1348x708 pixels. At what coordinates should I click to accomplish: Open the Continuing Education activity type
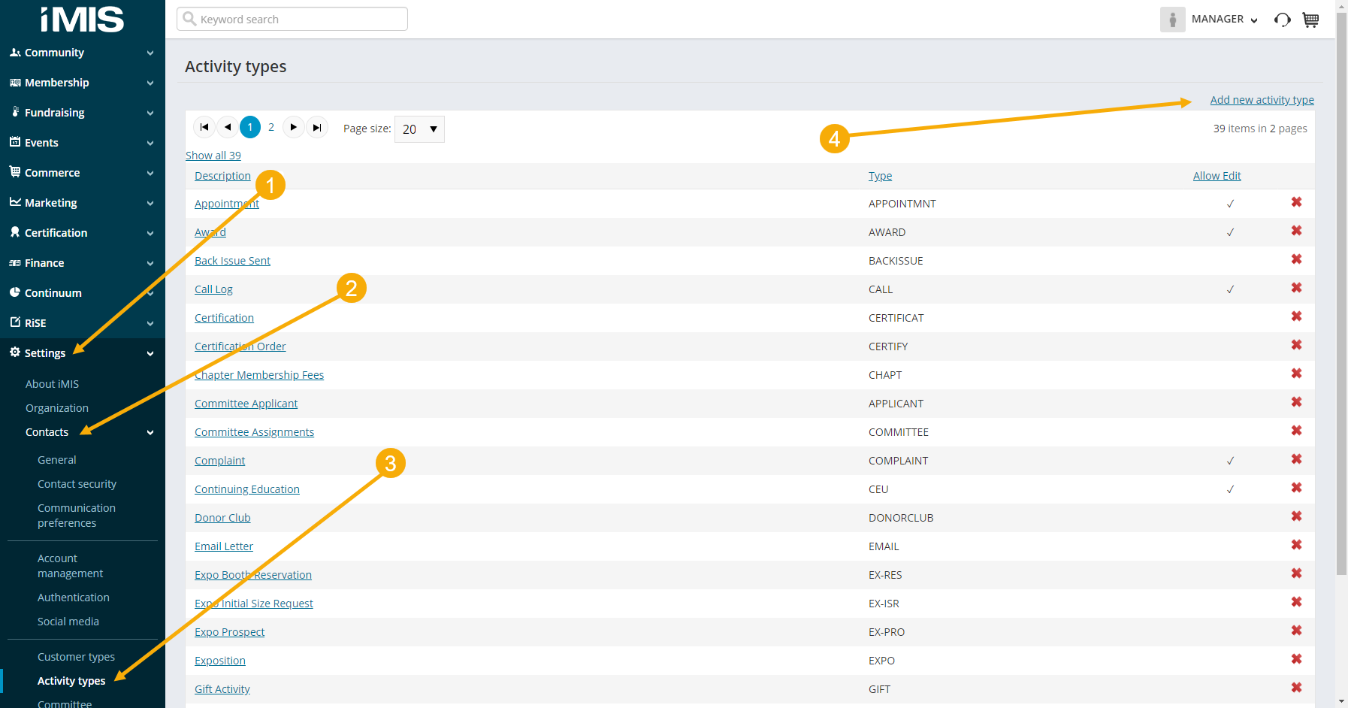click(x=246, y=489)
